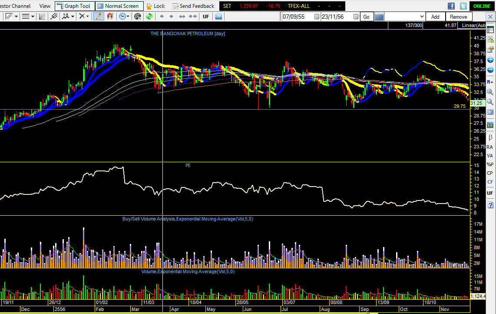Shift chart left with single arrow
This screenshot has width=496, height=314.
[x=162, y=17]
